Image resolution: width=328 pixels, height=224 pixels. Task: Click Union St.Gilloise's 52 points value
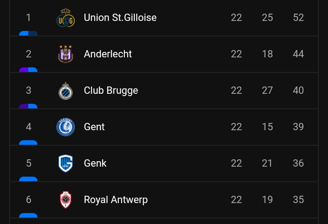pyautogui.click(x=298, y=18)
